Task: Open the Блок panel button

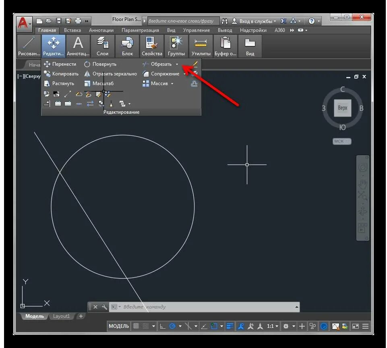Action: tap(127, 46)
